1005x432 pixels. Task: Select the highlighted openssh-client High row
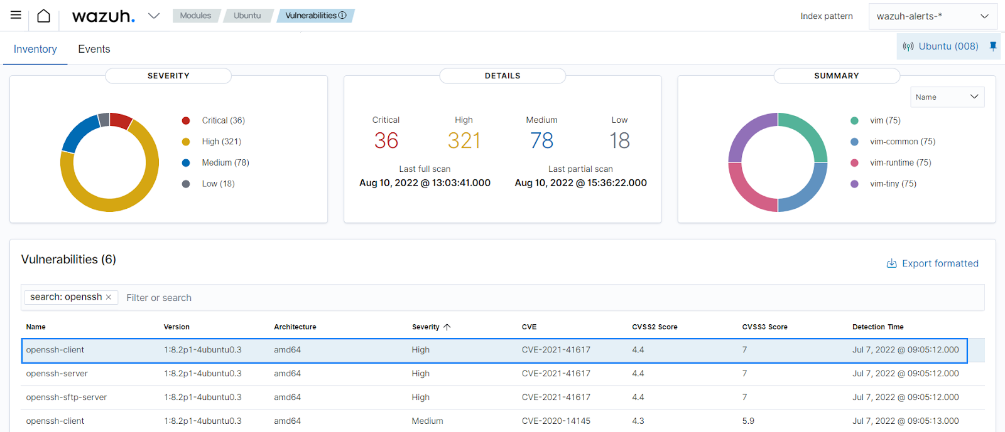(x=494, y=350)
